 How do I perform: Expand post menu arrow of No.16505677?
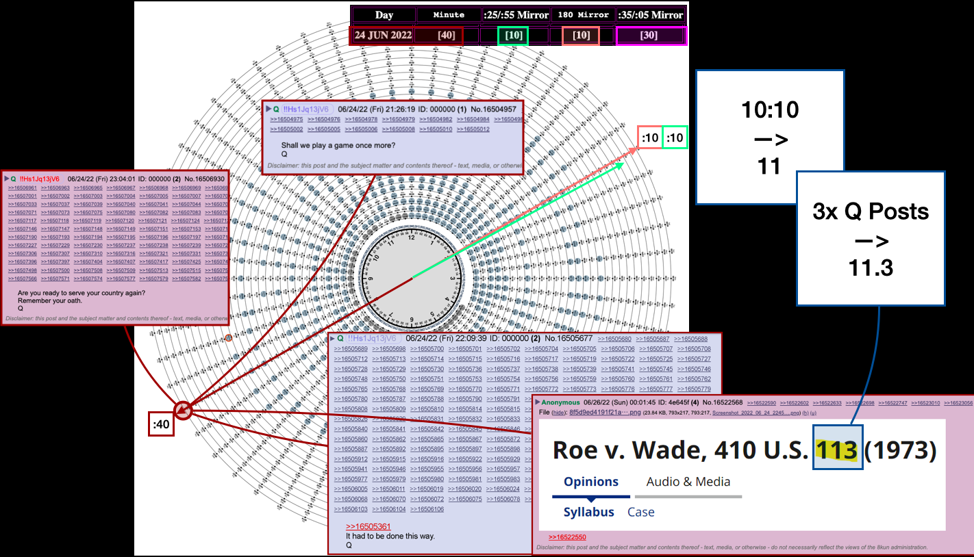(x=332, y=338)
